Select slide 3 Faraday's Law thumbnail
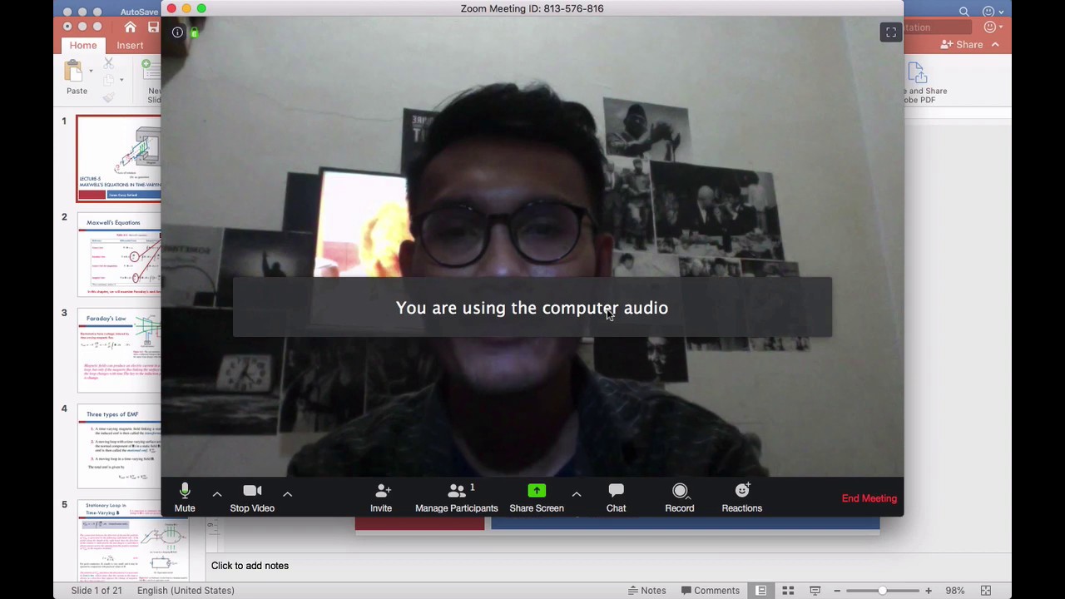 118,350
